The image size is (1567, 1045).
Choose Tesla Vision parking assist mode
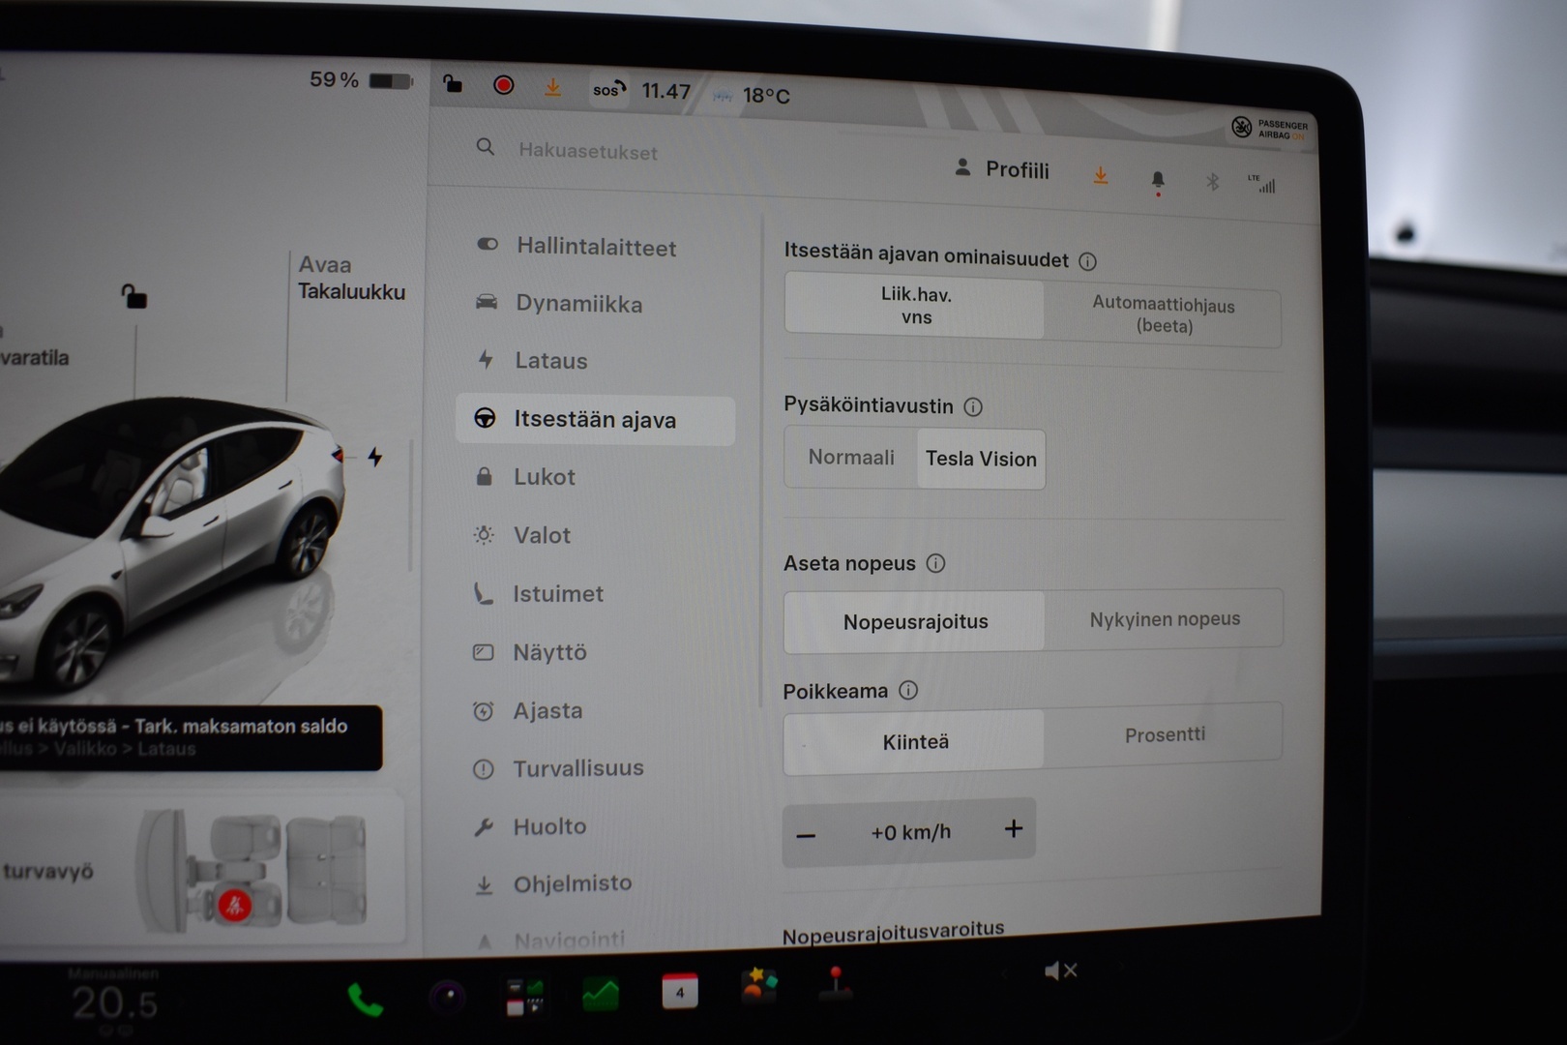981,459
